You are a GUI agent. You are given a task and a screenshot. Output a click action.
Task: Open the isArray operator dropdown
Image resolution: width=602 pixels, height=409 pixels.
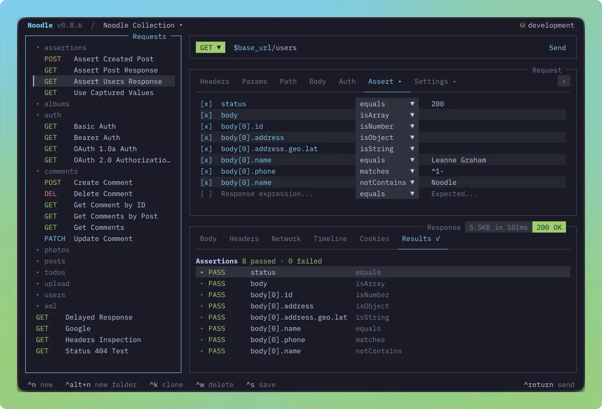(387, 115)
